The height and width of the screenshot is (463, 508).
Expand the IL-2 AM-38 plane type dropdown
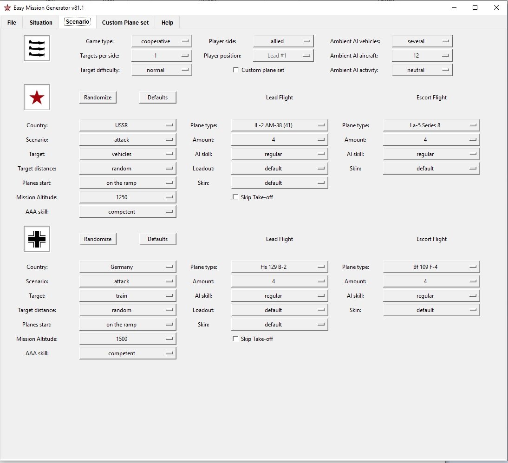[x=280, y=125]
